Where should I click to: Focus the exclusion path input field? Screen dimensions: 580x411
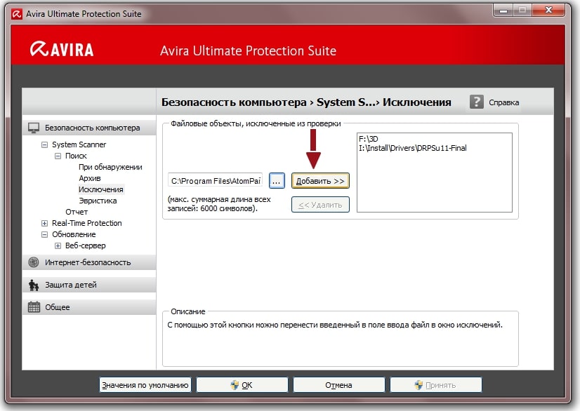coord(216,181)
